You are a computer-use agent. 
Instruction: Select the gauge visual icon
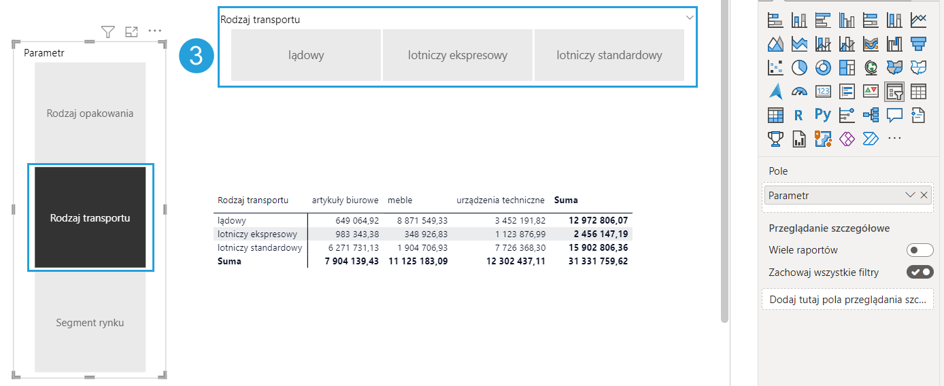click(x=799, y=91)
